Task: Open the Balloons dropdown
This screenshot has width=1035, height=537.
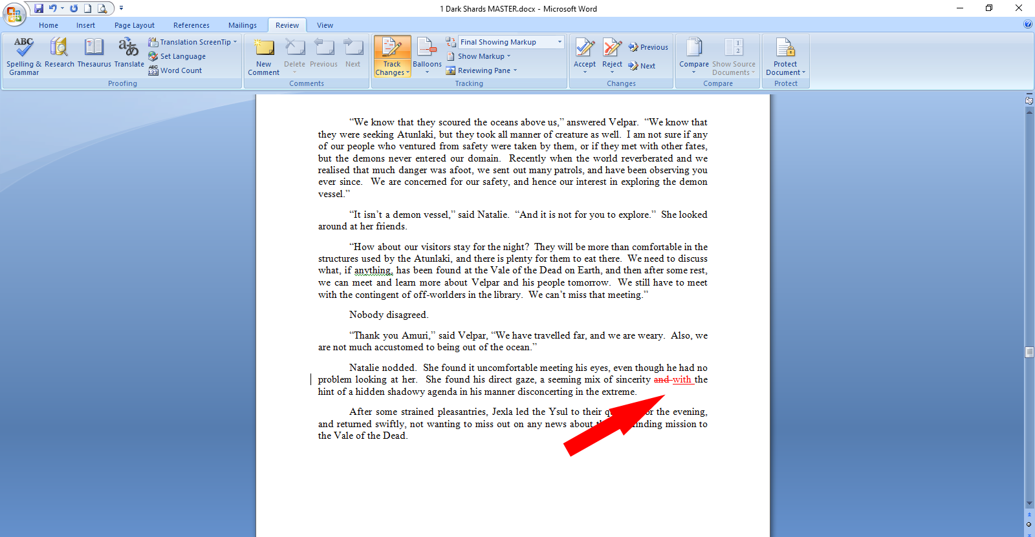Action: 427,56
